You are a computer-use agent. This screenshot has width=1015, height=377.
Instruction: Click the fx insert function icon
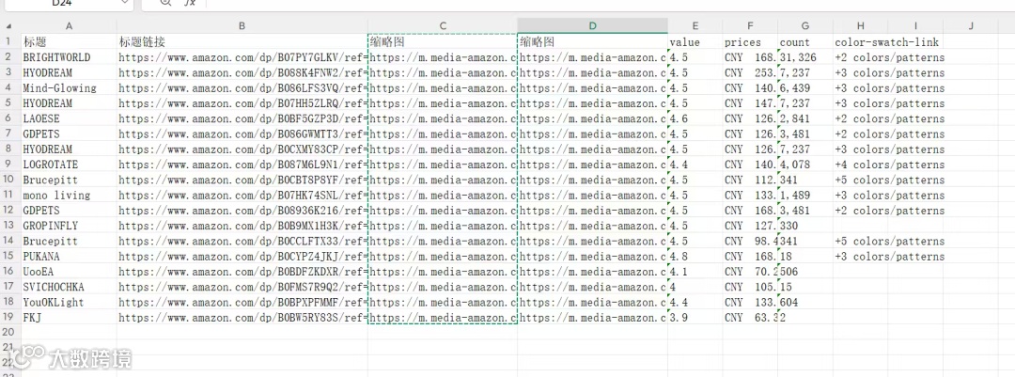click(190, 3)
